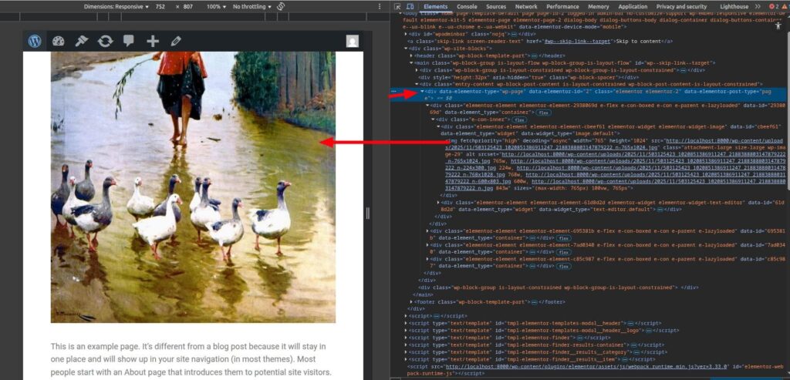Click the warning triangle count icon
The height and width of the screenshot is (380, 790).
[x=785, y=6]
